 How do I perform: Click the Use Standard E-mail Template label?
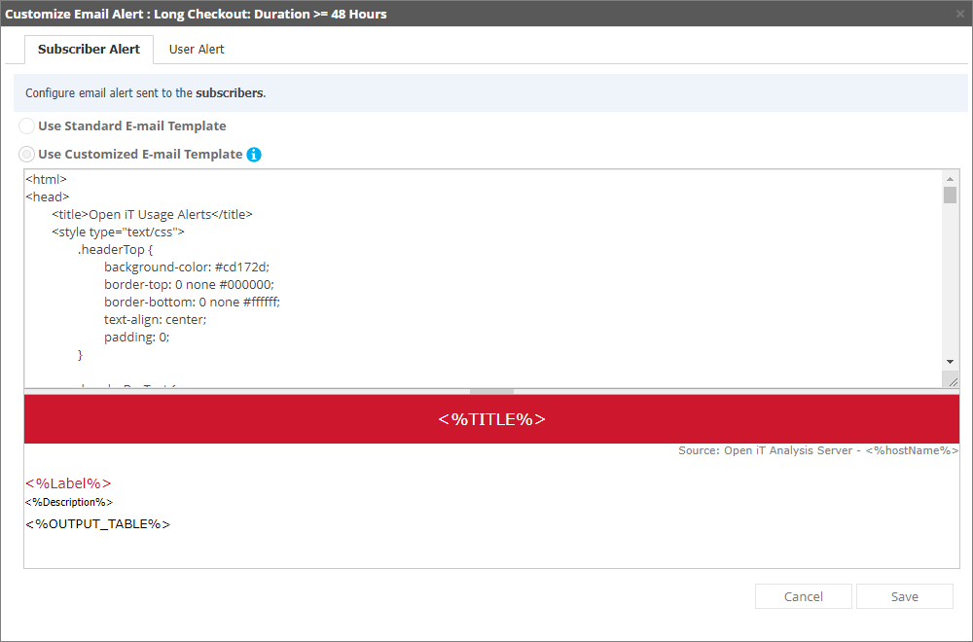pos(131,125)
